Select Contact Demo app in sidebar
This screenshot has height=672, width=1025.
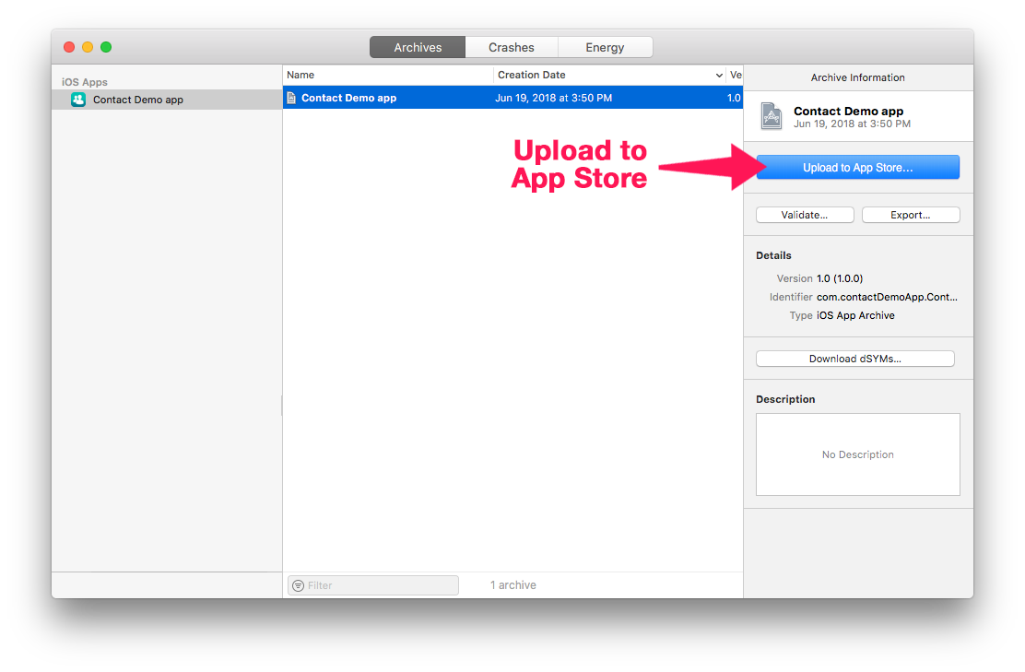click(x=168, y=100)
